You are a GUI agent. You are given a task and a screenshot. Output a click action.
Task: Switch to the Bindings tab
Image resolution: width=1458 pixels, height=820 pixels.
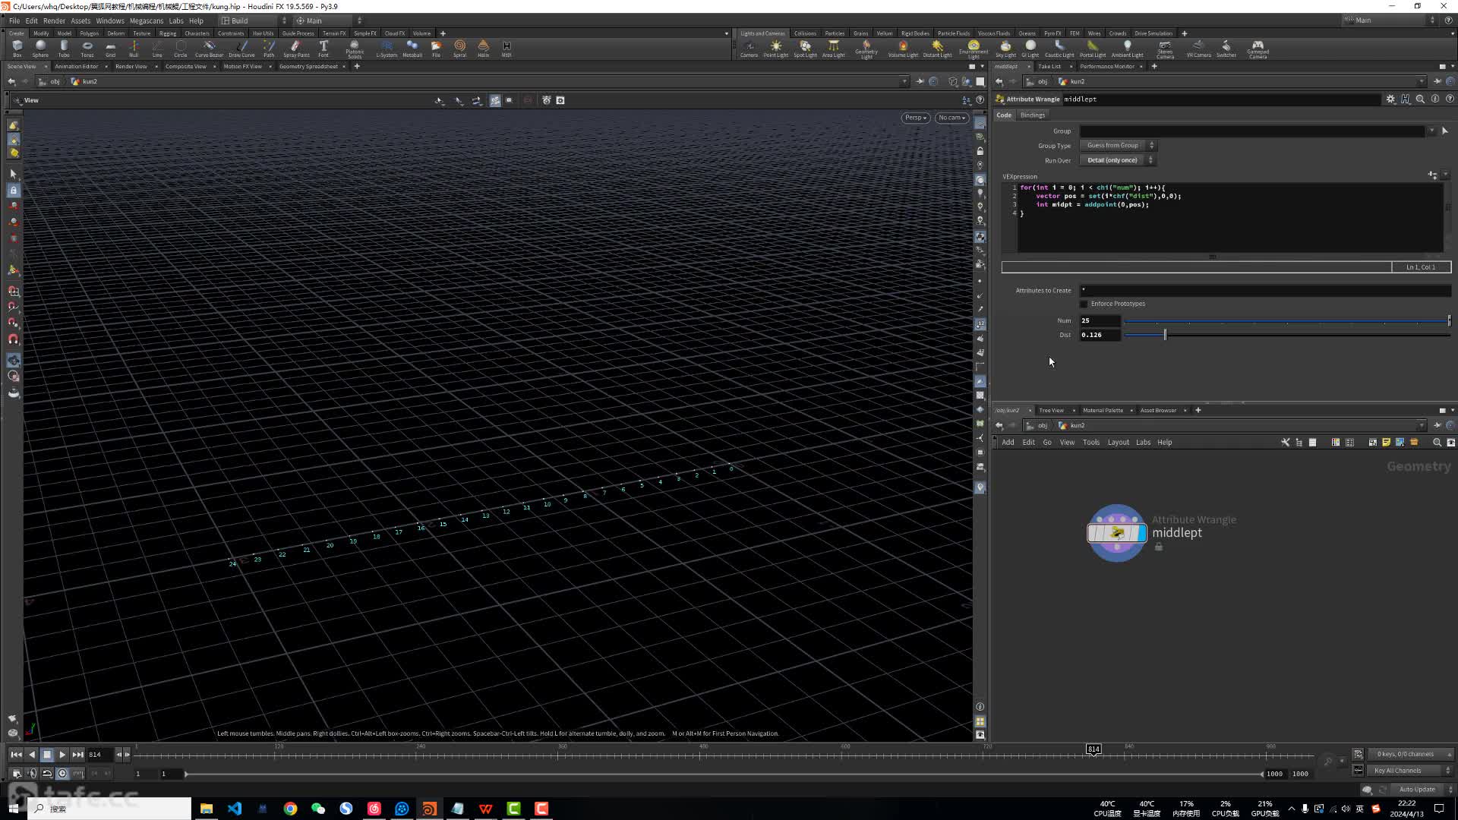(1032, 115)
